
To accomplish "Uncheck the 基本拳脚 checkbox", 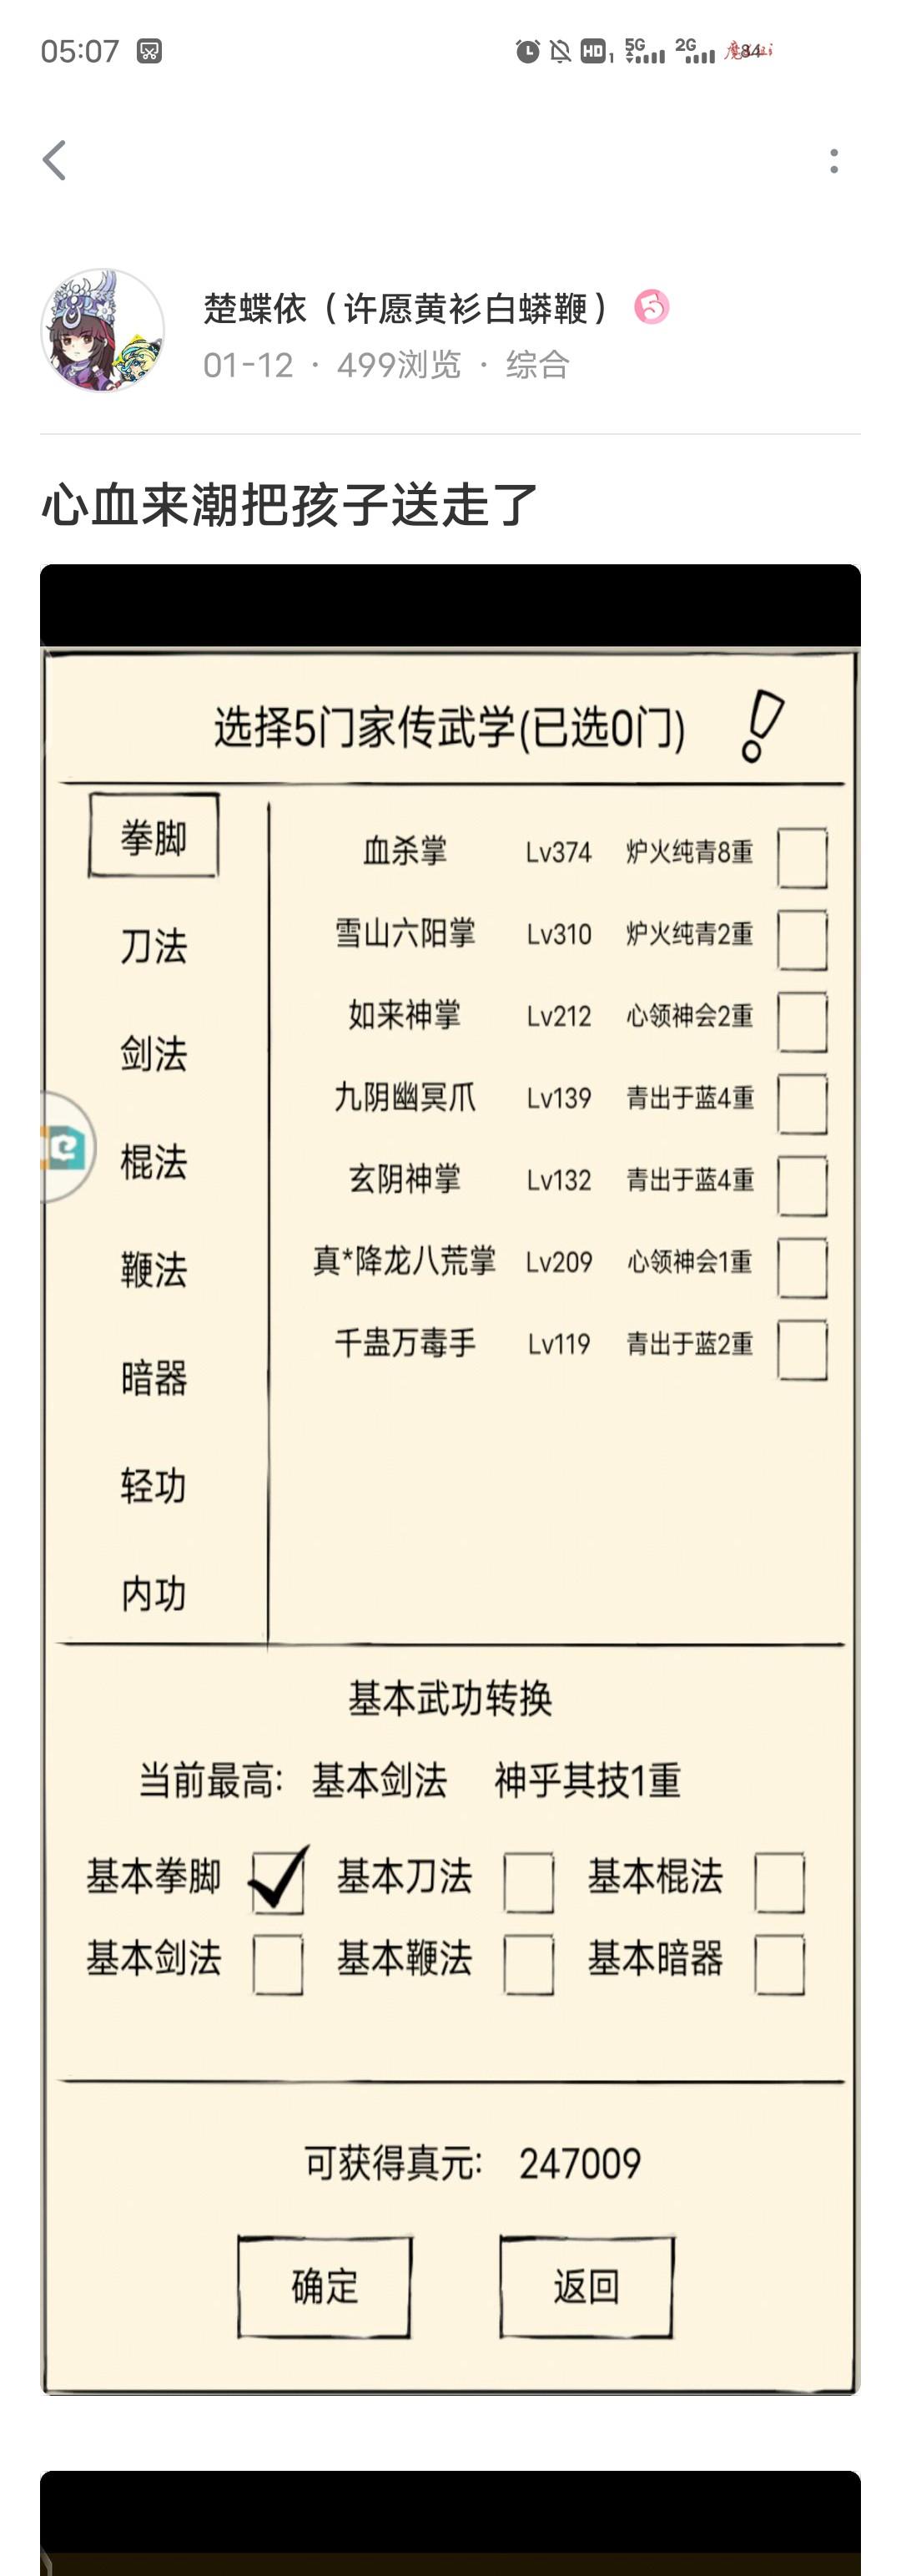I will pos(278,1881).
